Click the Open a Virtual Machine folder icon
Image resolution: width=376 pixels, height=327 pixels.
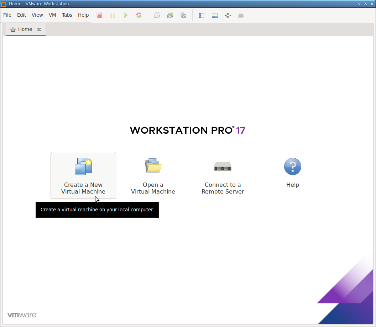pos(153,165)
